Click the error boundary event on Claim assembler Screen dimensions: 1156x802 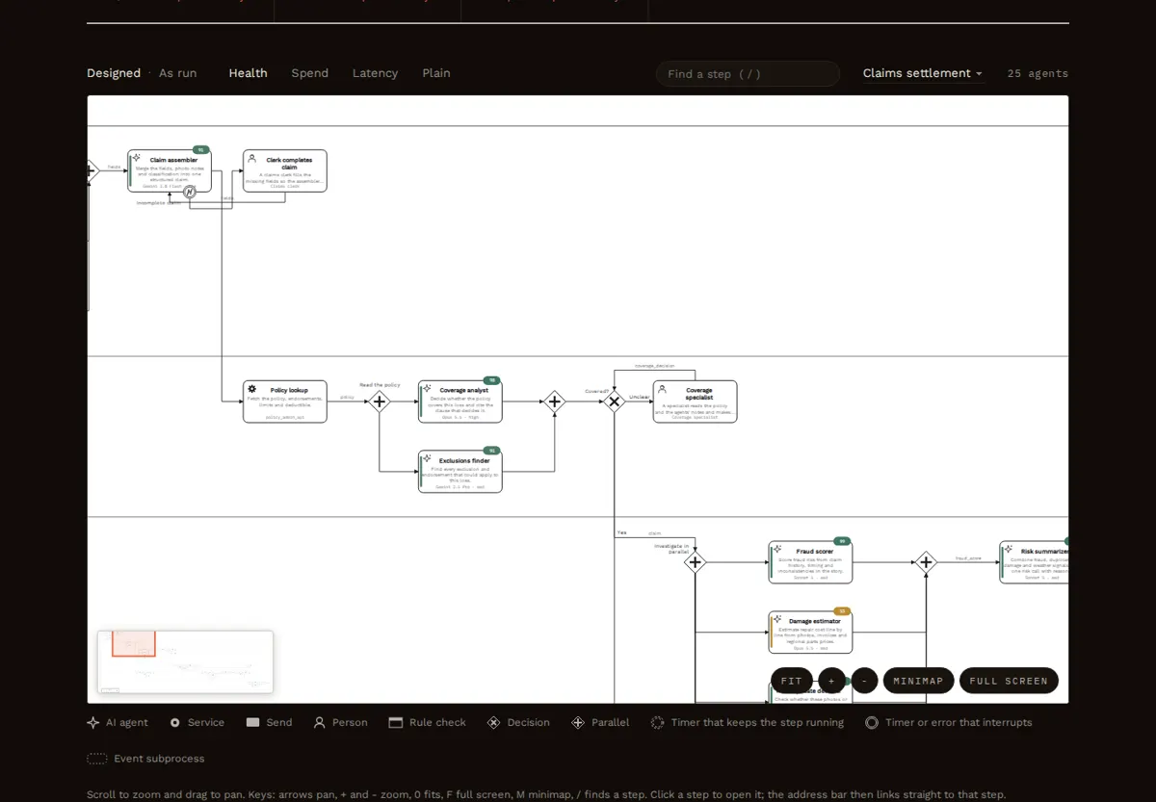coord(190,192)
